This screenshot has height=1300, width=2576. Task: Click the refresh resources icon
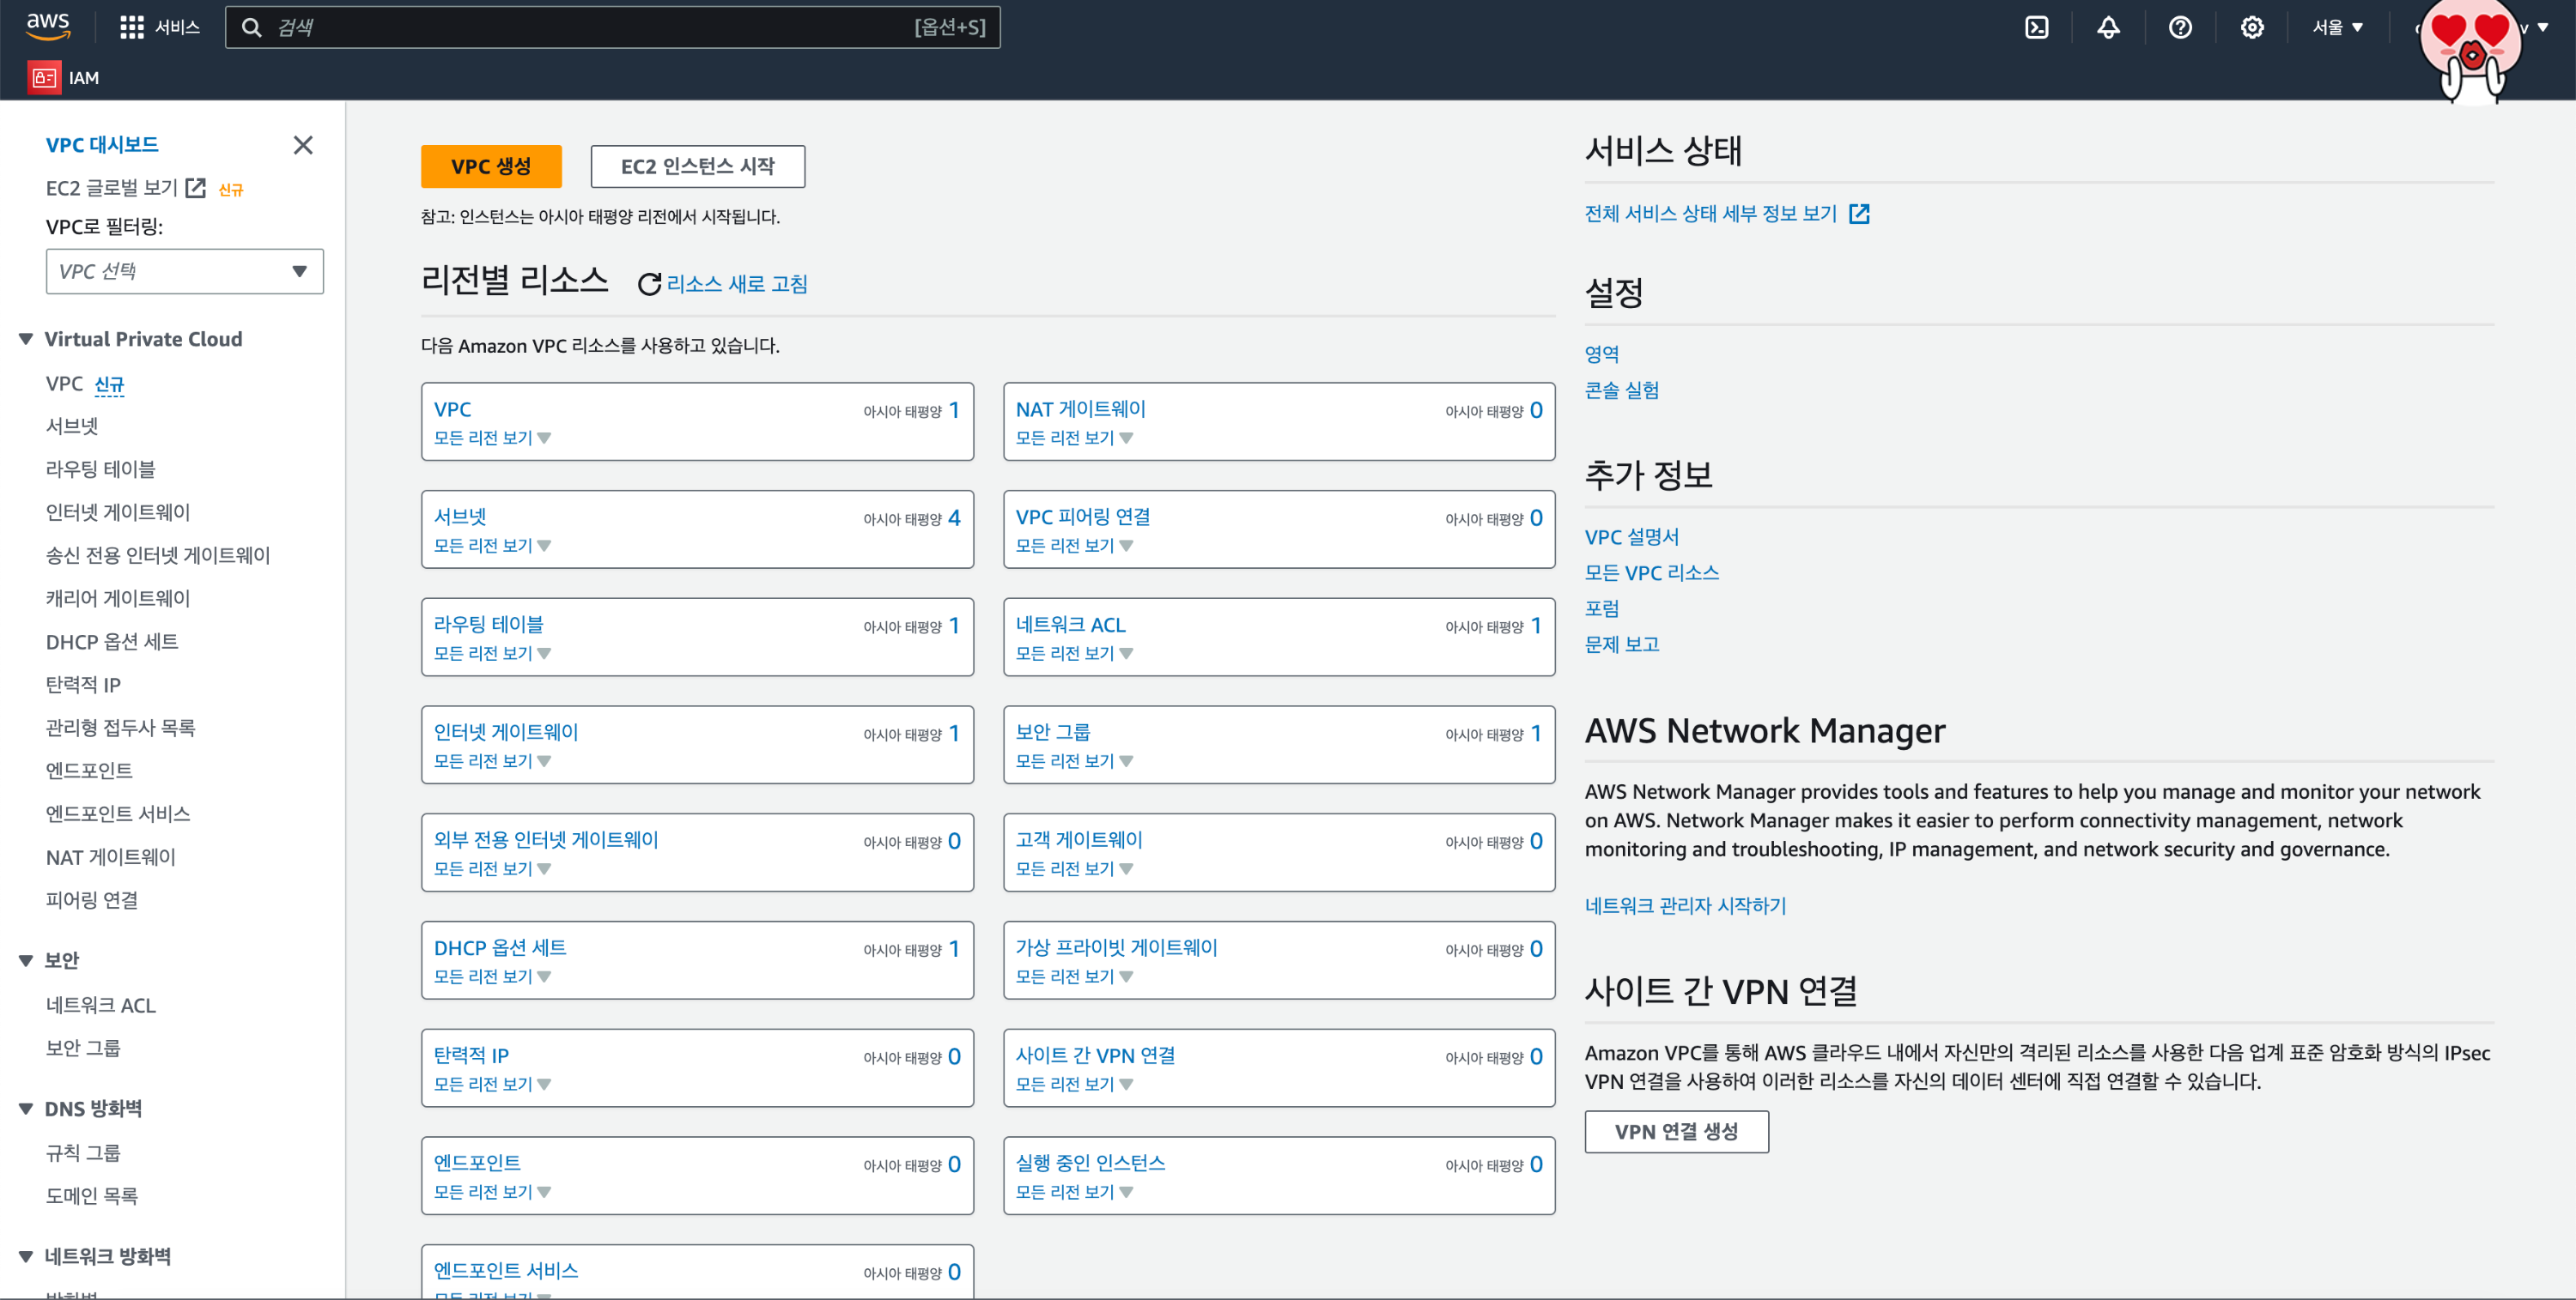click(649, 285)
